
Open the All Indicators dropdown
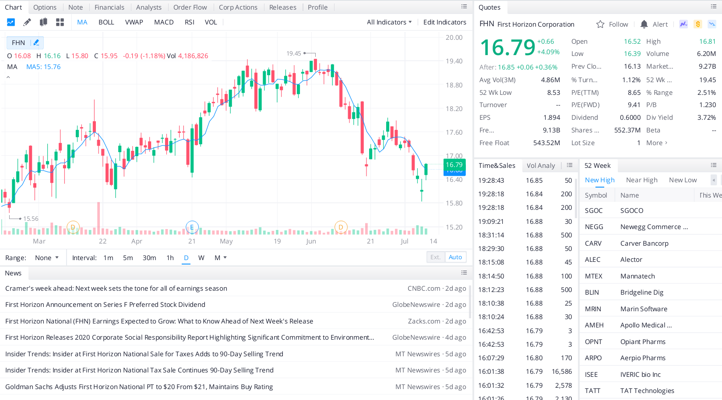pos(389,22)
